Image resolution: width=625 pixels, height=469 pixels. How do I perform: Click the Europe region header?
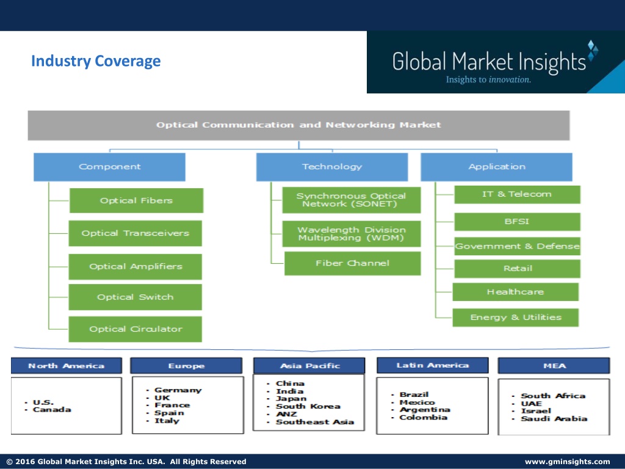(x=186, y=366)
